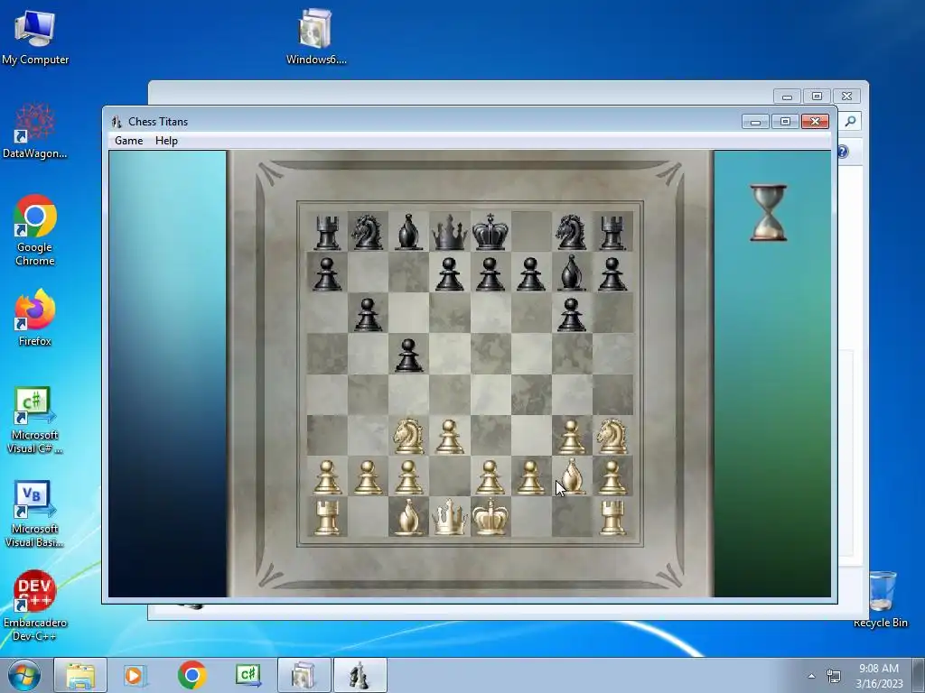
Task: Select the black knight on b8
Action: tap(369, 232)
